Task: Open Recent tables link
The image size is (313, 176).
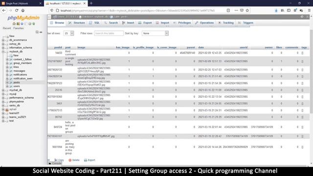Action: click(7, 28)
